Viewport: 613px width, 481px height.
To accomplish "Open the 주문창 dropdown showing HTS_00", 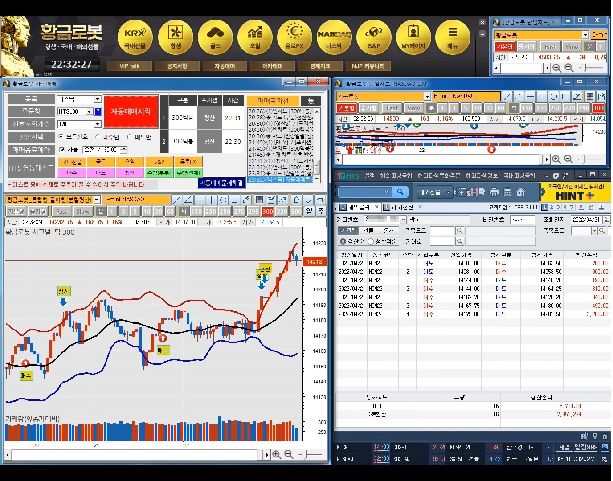I will click(90, 111).
